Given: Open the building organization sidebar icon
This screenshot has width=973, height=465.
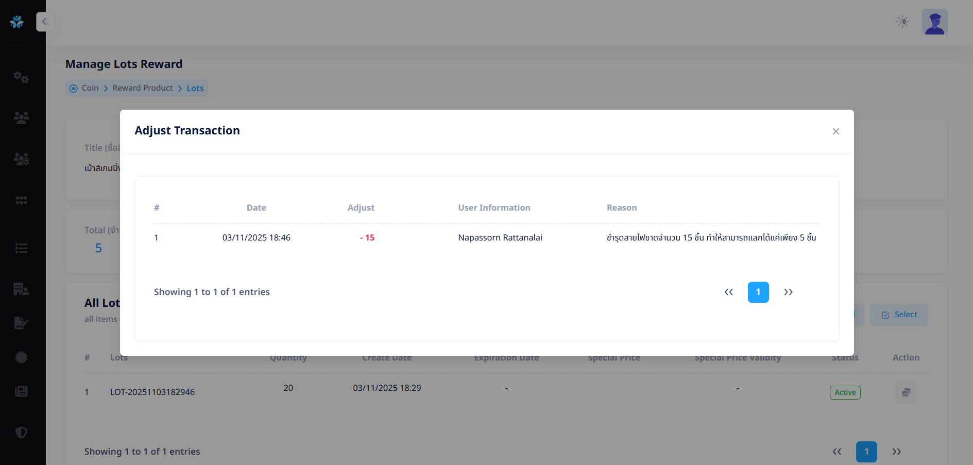Looking at the screenshot, I should (x=21, y=289).
